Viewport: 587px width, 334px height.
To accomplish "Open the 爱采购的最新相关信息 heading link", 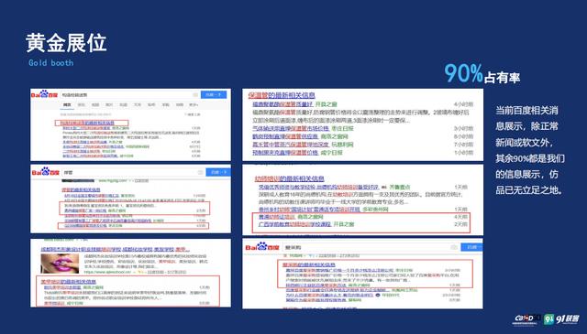I will 309,264.
